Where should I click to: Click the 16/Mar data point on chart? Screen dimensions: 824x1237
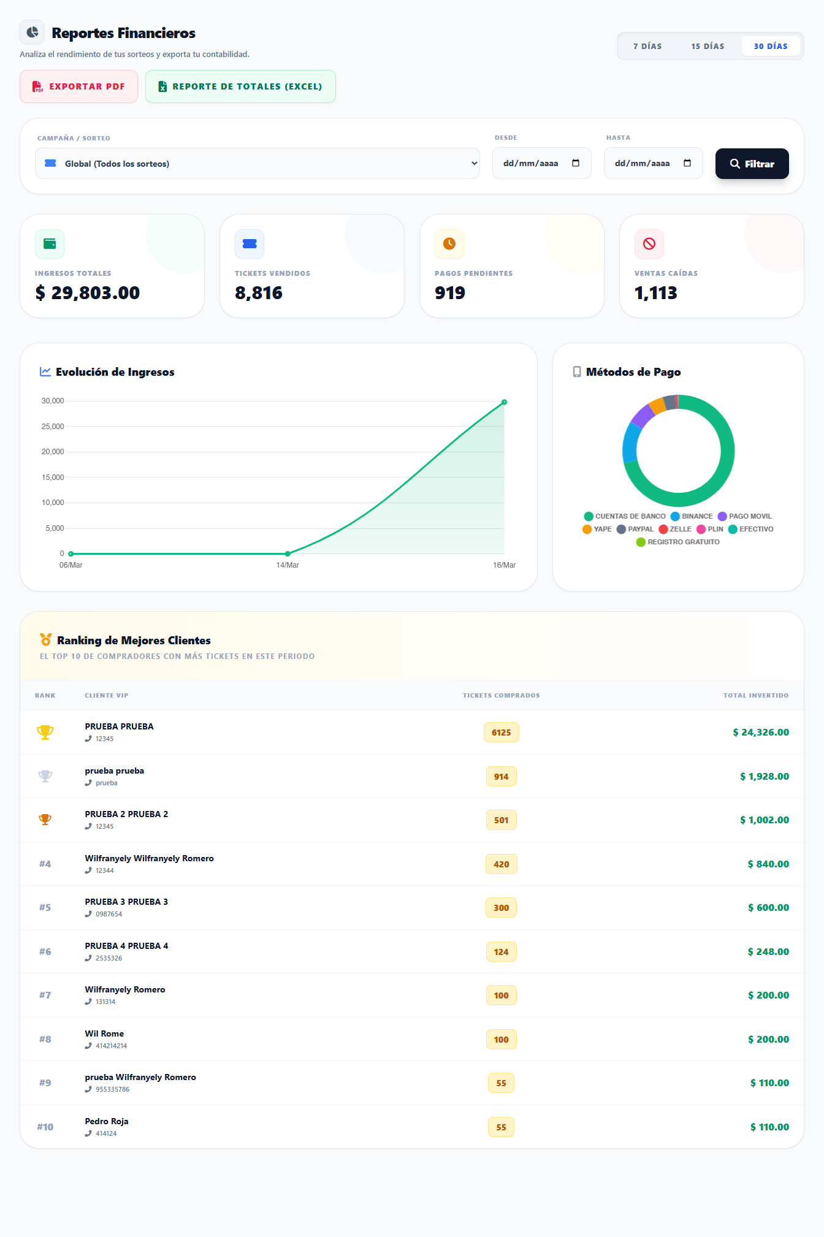click(504, 402)
